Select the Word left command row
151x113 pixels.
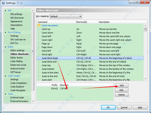(90, 51)
